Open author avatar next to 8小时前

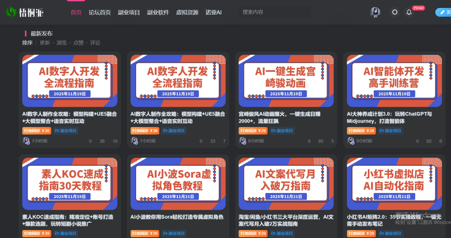[243, 141]
